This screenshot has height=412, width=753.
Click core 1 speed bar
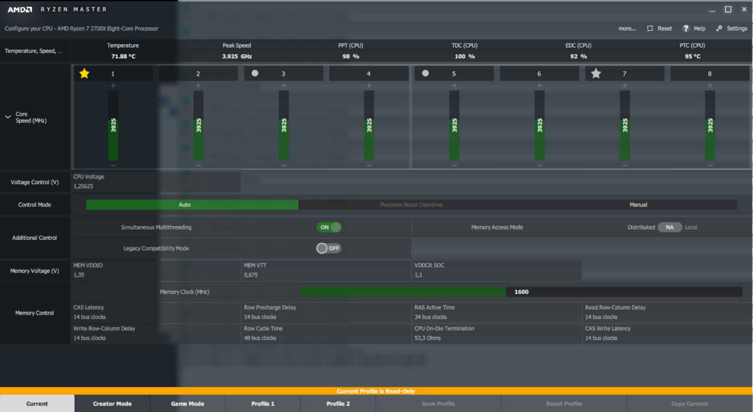click(x=113, y=125)
